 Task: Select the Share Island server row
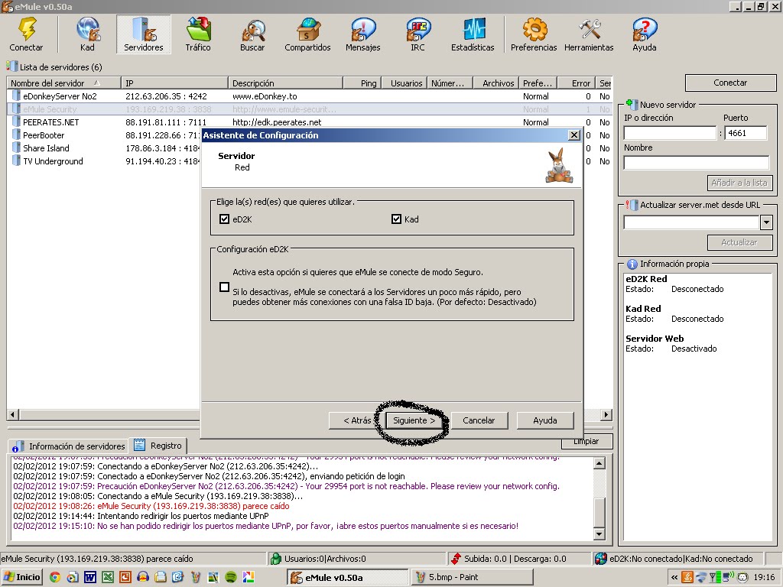pos(104,148)
